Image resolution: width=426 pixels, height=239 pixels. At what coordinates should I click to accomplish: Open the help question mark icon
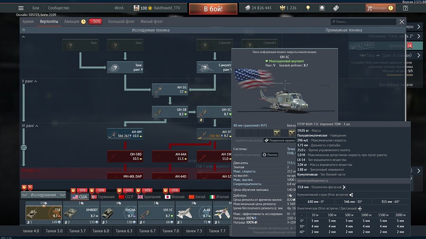tap(406, 8)
